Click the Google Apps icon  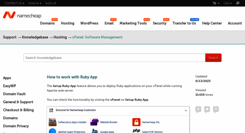click(95, 131)
